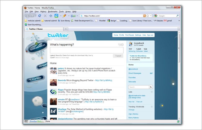Viewport: 202px width, 130px height.
Task: Open the Start Stumbling bookmark
Action: [x=33, y=24]
